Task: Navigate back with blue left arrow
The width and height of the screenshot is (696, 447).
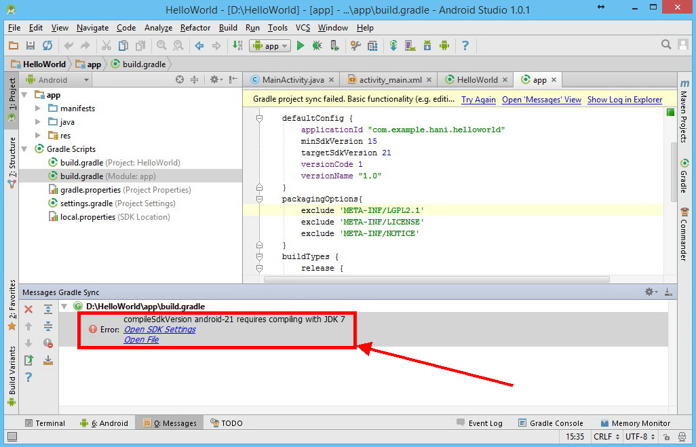Action: 199,45
